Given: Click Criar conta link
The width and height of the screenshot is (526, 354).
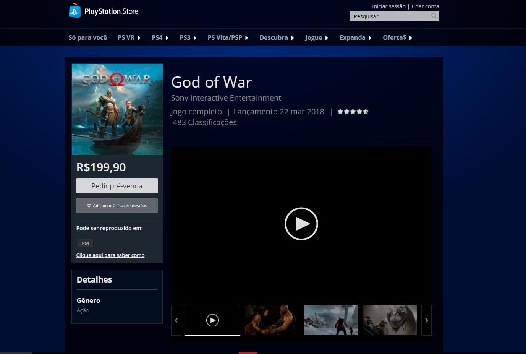Looking at the screenshot, I should (425, 6).
